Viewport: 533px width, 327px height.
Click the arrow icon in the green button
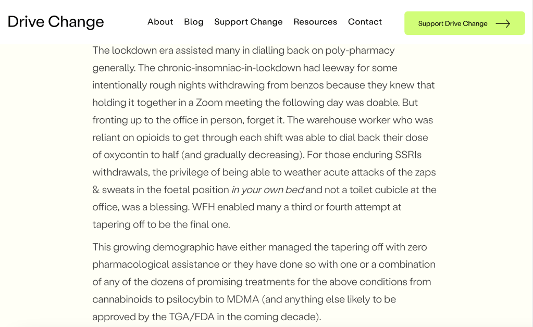click(503, 23)
